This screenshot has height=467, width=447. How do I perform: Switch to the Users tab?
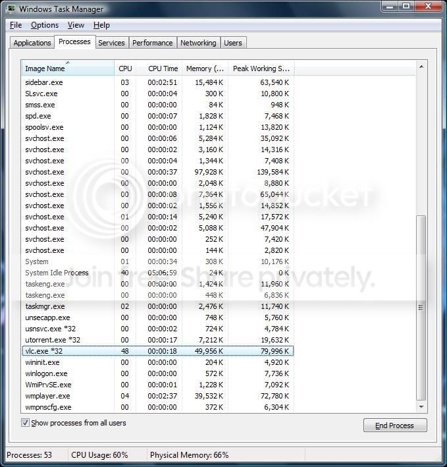[x=233, y=43]
